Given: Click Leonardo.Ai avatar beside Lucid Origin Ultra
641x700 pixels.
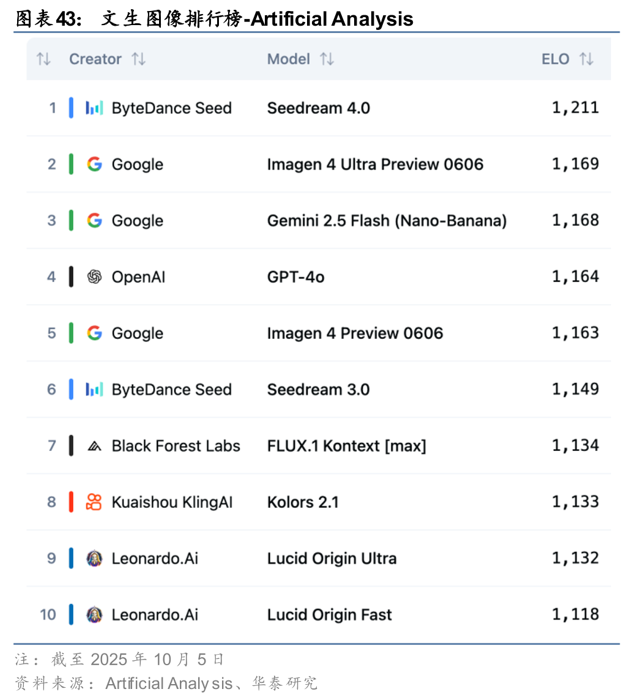Looking at the screenshot, I should coord(94,559).
